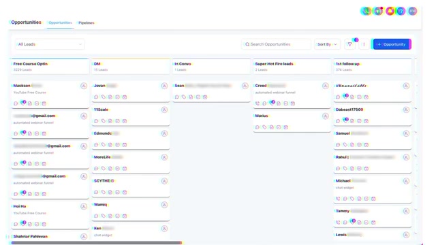Open the tasks icon on Edmundo card
The image size is (436, 245).
(118, 145)
